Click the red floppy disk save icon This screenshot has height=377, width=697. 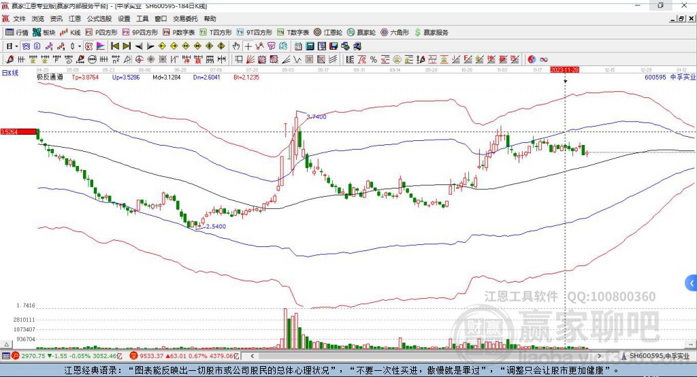click(x=334, y=46)
